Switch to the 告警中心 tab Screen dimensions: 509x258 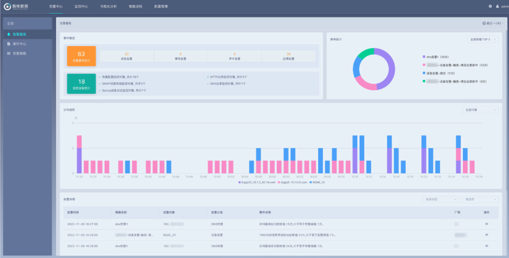tap(56, 7)
